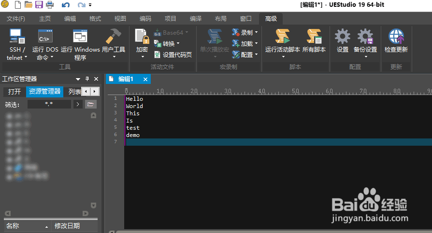
Task: Run Windows program icon
Action: point(80,36)
